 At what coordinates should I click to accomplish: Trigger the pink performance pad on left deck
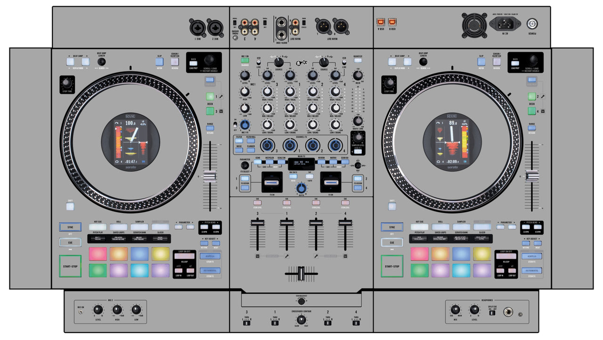coord(98,254)
